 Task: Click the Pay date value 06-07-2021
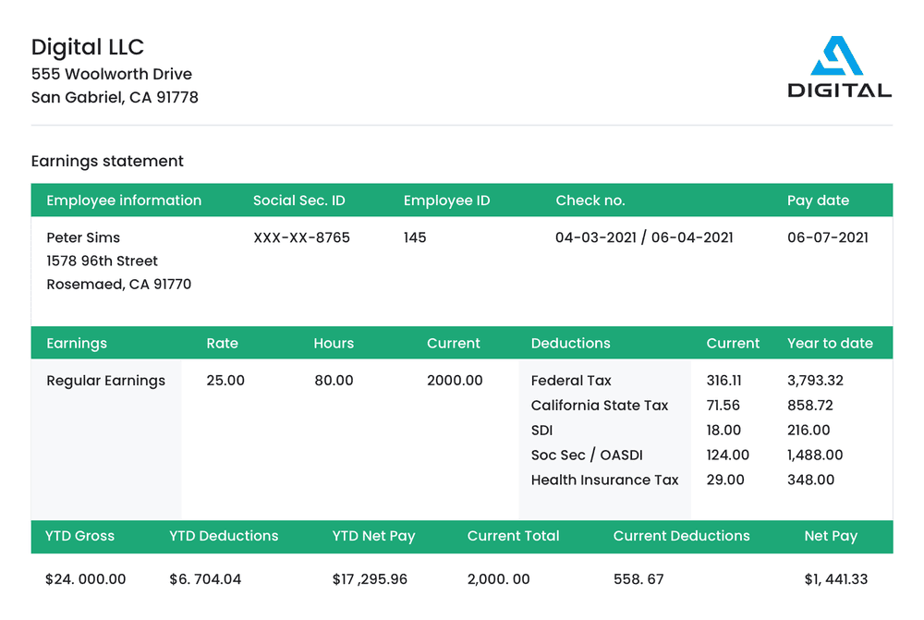[827, 237]
